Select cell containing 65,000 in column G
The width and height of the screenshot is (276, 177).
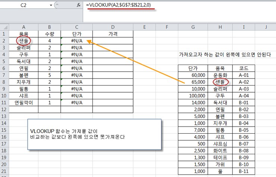coord(192,82)
